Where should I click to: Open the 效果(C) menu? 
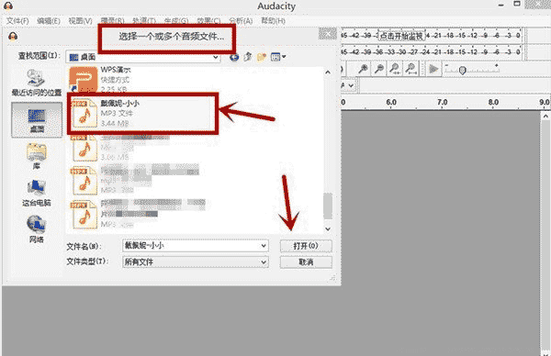[x=208, y=21]
